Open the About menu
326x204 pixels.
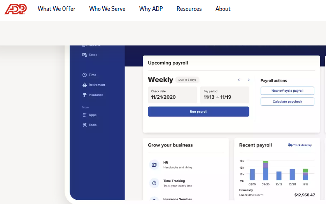click(x=223, y=9)
